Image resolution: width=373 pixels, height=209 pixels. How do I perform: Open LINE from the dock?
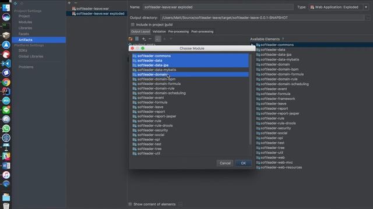click(6, 110)
